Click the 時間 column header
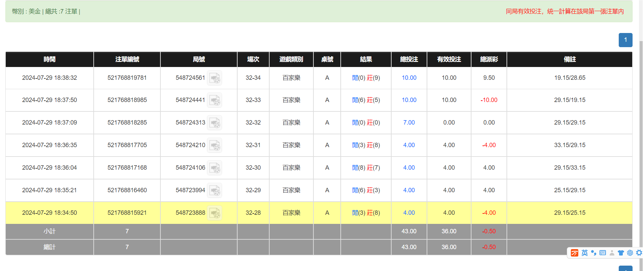The height and width of the screenshot is (271, 643). pyautogui.click(x=50, y=59)
